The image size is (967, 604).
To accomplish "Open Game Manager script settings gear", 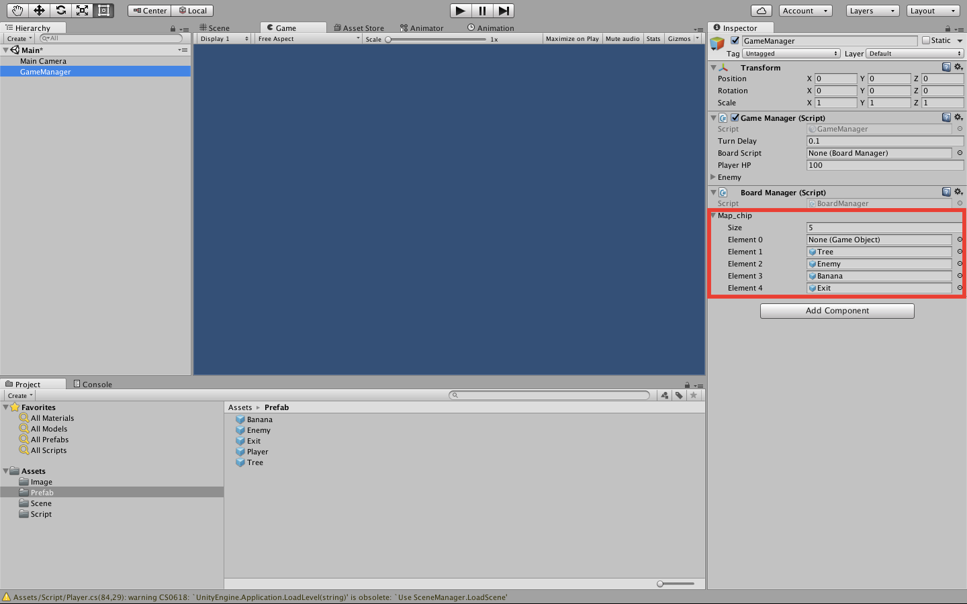I will click(958, 117).
